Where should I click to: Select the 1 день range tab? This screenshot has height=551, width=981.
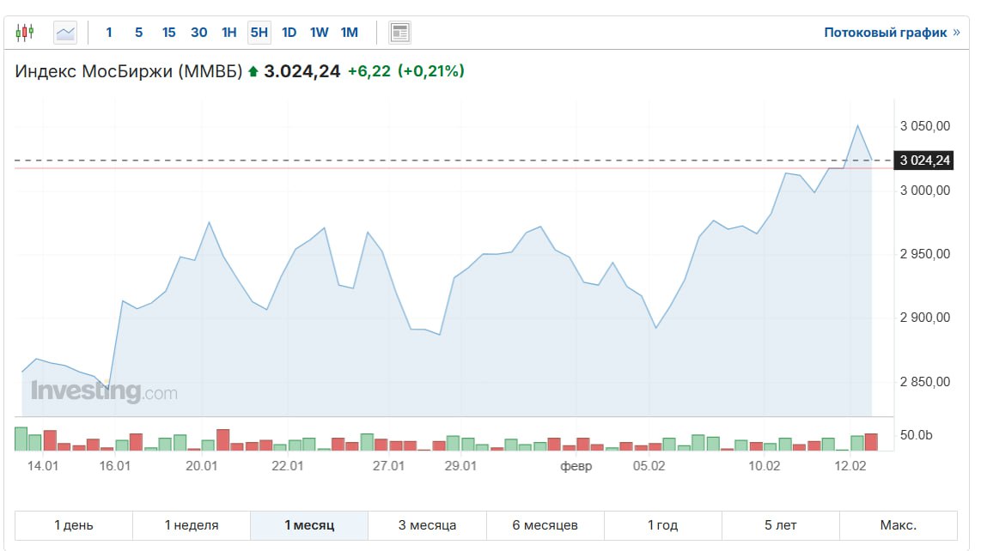(74, 525)
